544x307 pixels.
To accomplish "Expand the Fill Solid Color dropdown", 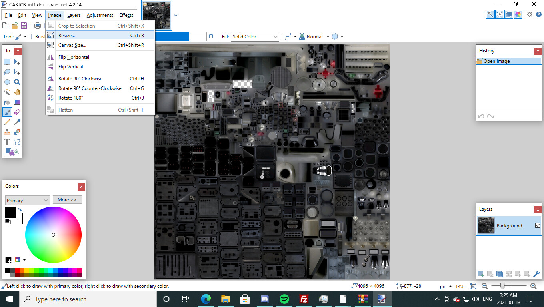I will click(x=255, y=37).
